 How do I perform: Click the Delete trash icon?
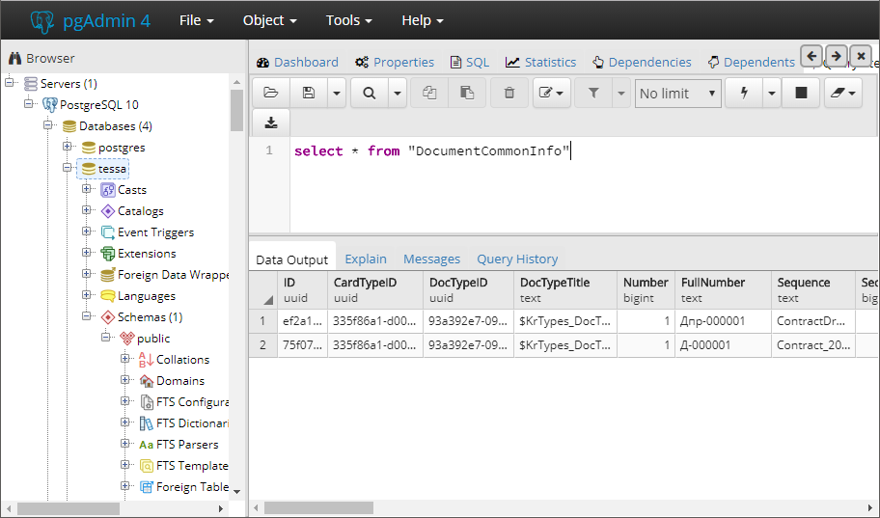(509, 93)
